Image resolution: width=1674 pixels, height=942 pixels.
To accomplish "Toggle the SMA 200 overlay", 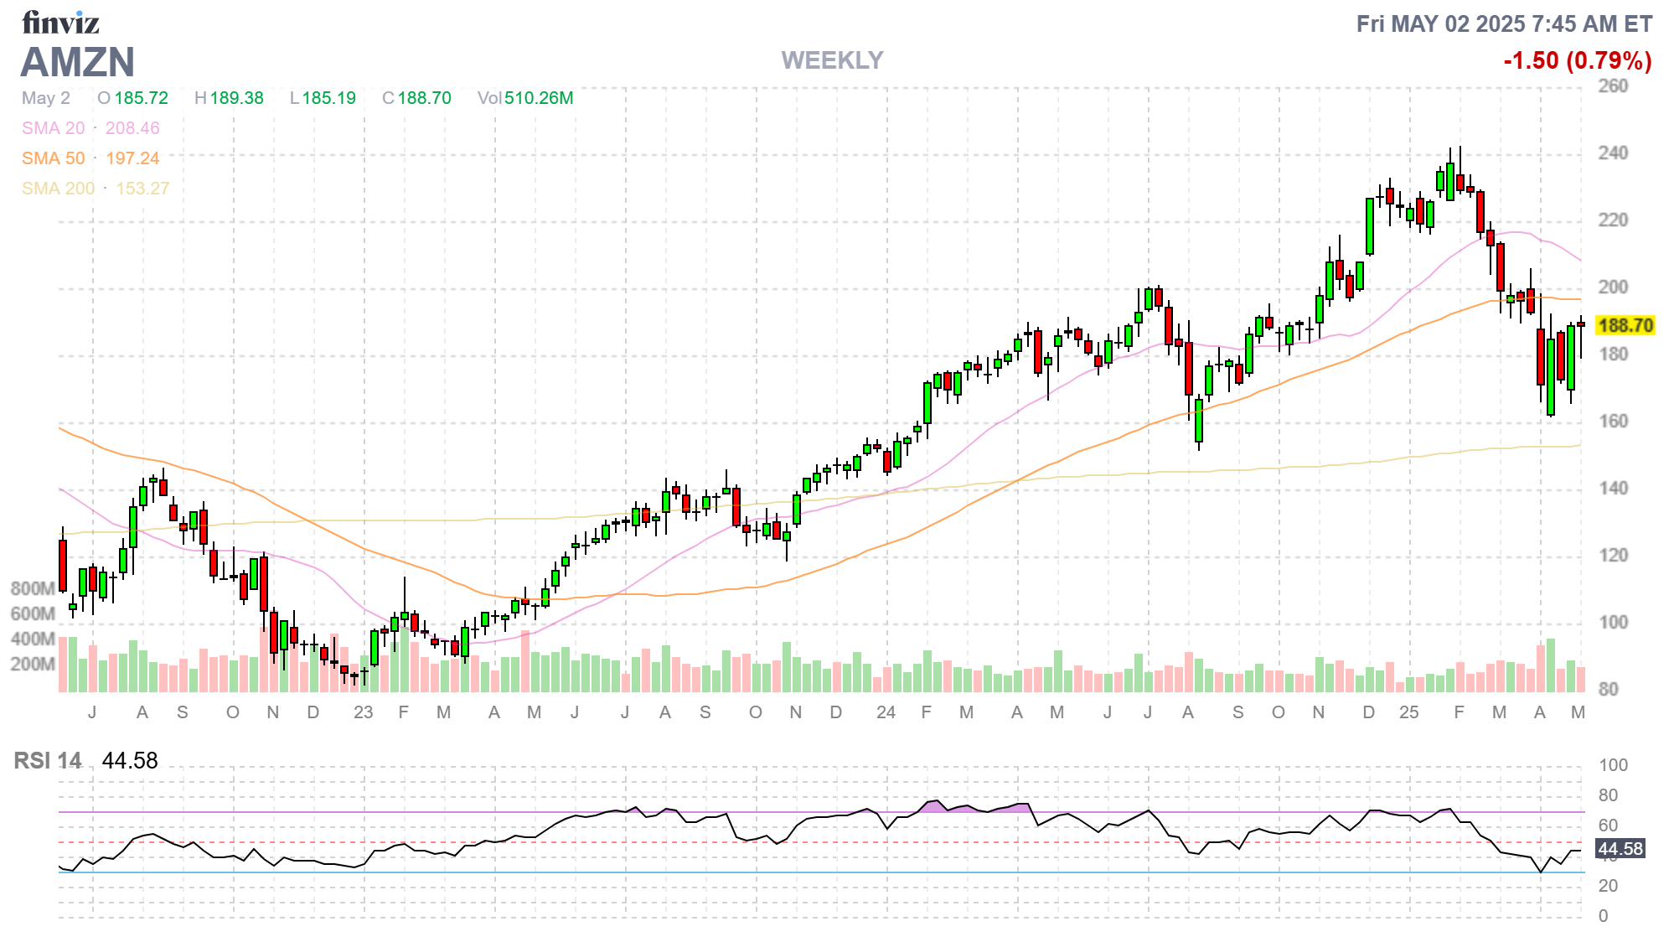I will point(59,188).
